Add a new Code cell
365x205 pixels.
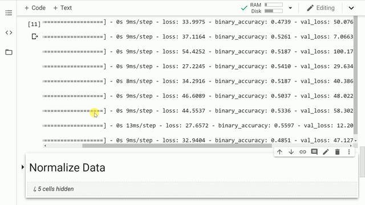35,8
